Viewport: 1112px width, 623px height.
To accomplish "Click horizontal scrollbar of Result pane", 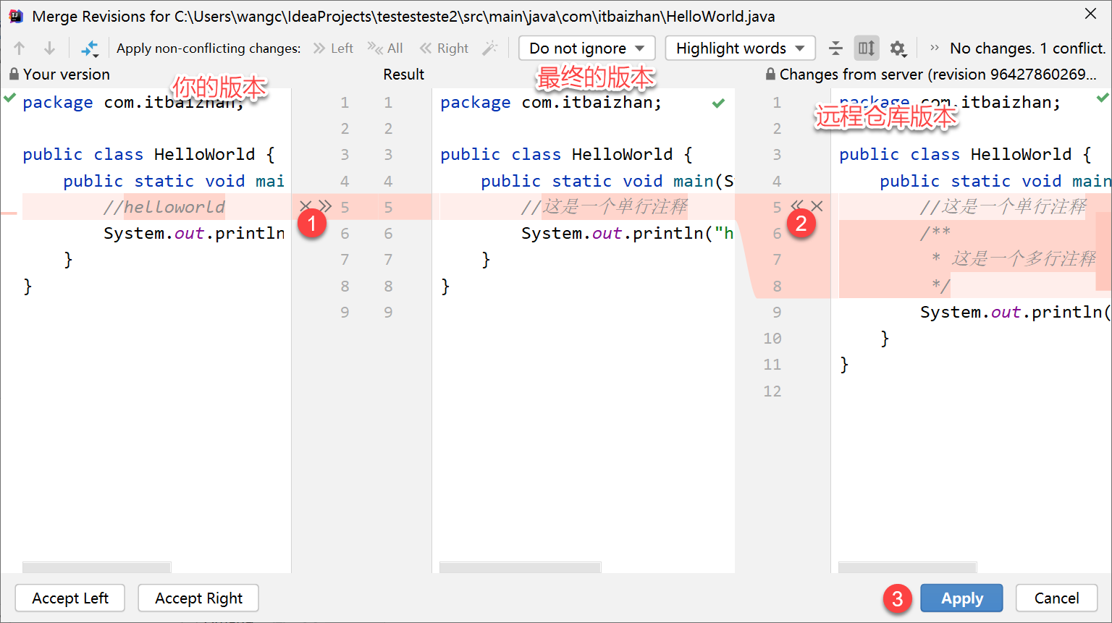I will pos(520,567).
